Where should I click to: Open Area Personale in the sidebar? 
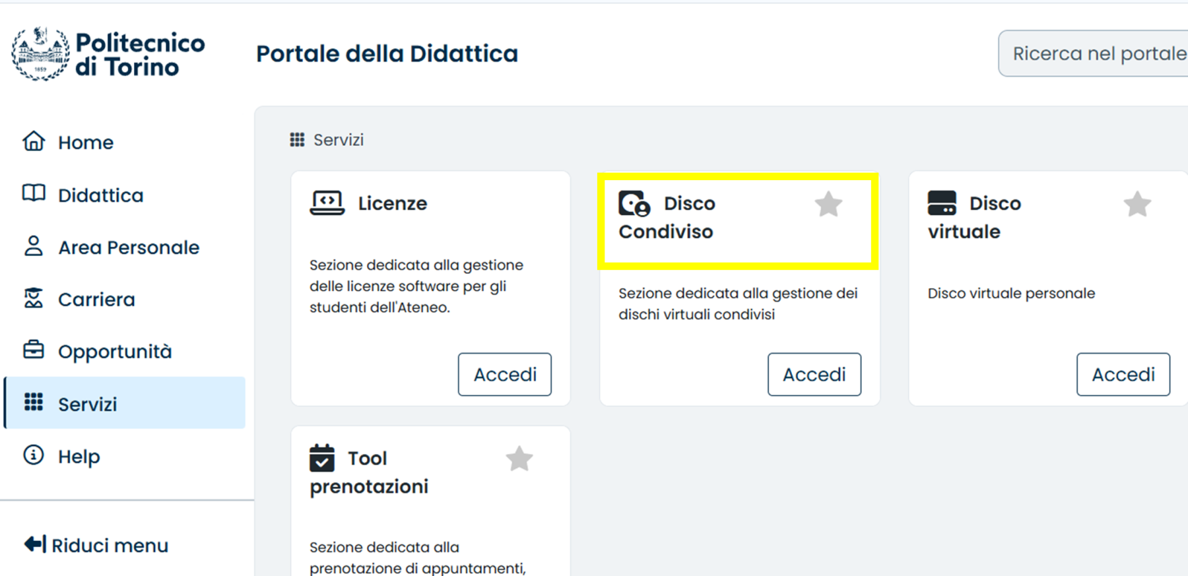(128, 247)
